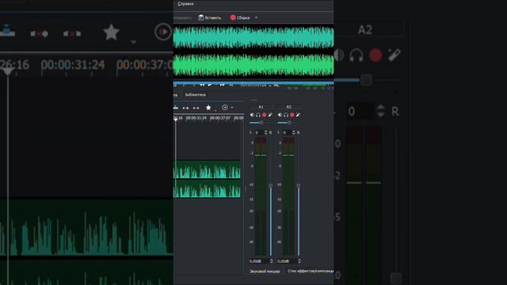The height and width of the screenshot is (285, 507).
Task: Click the A2 pan value stepper arrows
Action: (x=294, y=132)
